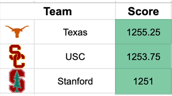Click divider between Texas logo and name
The width and height of the screenshot is (172, 96).
[34, 32]
